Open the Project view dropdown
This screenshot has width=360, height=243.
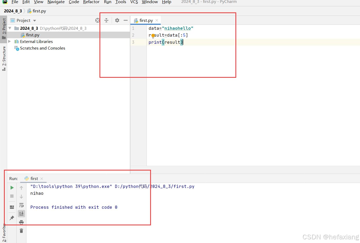tap(35, 21)
